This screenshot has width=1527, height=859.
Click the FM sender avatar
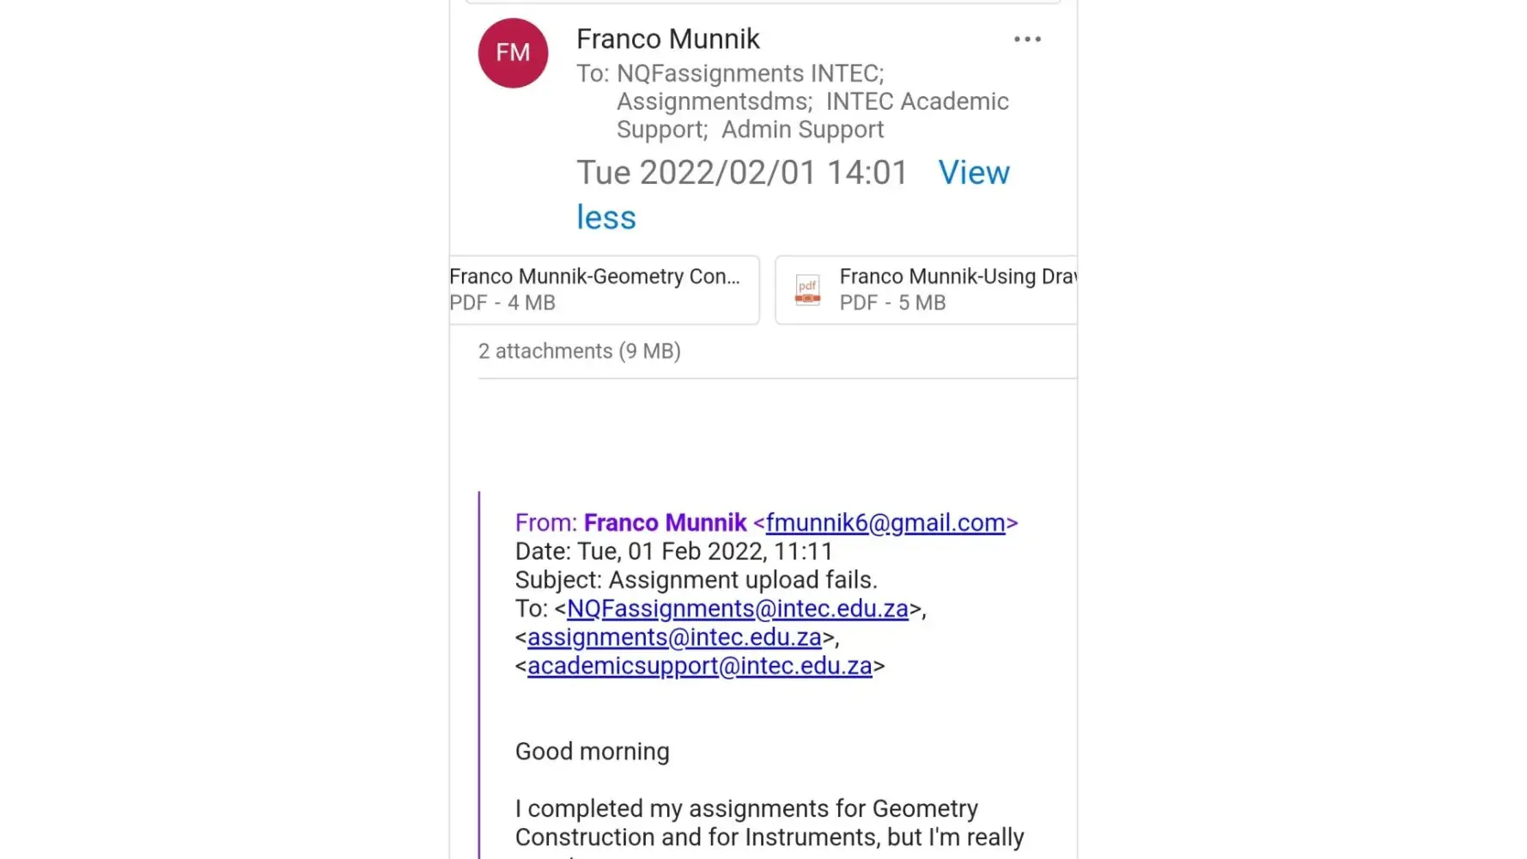pyautogui.click(x=513, y=52)
